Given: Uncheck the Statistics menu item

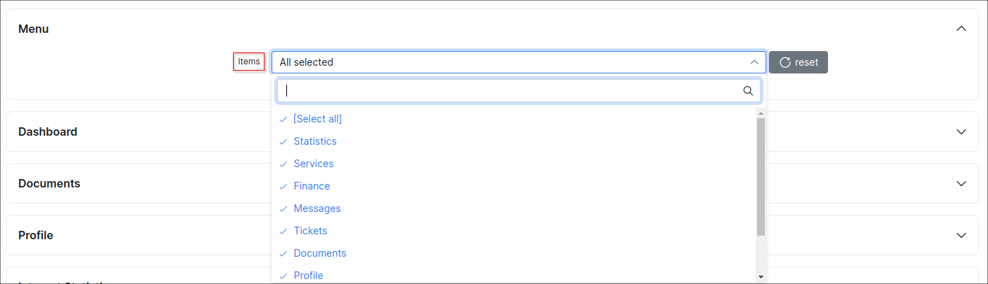Looking at the screenshot, I should tap(315, 141).
